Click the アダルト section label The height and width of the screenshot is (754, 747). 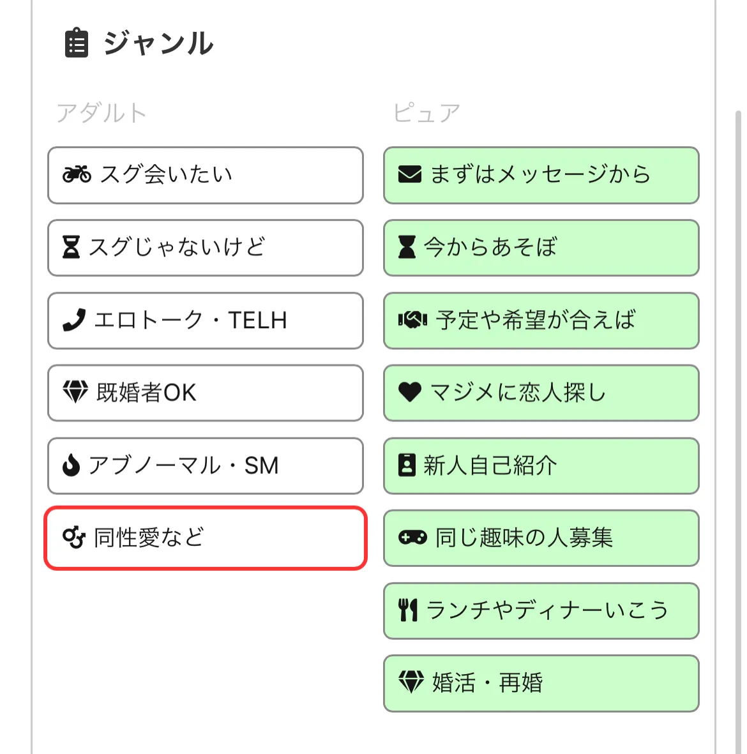tap(101, 112)
